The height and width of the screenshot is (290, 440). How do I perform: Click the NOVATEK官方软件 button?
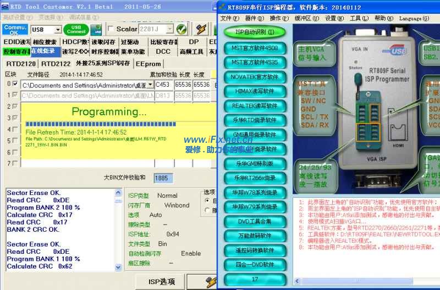click(x=255, y=77)
